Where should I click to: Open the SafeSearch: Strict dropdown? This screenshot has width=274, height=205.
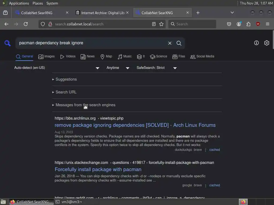pos(157,68)
